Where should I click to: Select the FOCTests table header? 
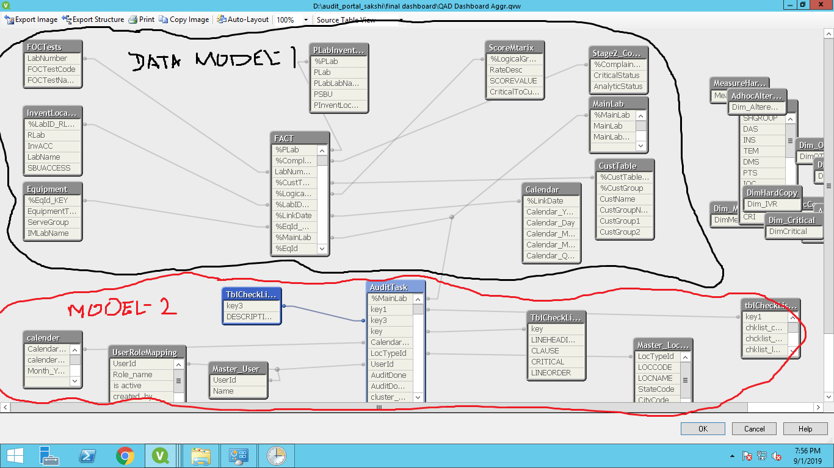(53, 47)
